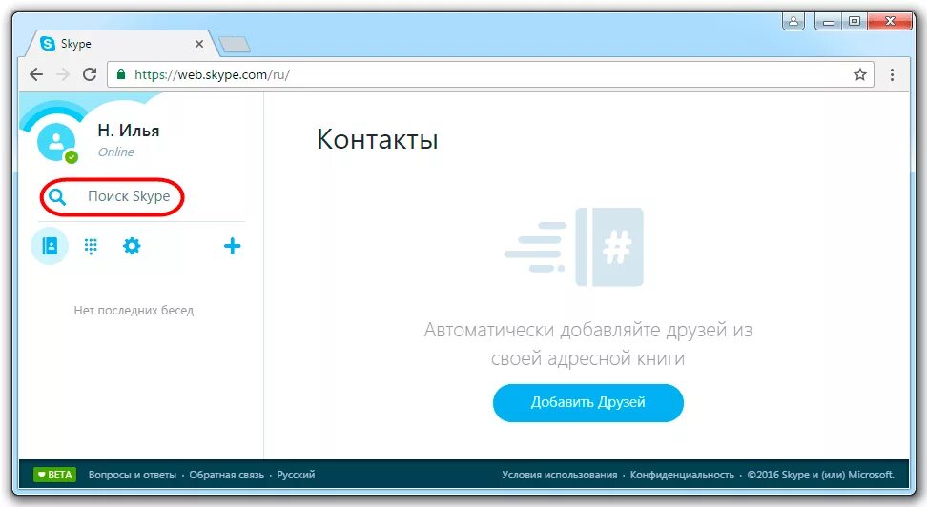Click the profile avatar of Н. Илья
The width and height of the screenshot is (927, 507).
(56, 142)
